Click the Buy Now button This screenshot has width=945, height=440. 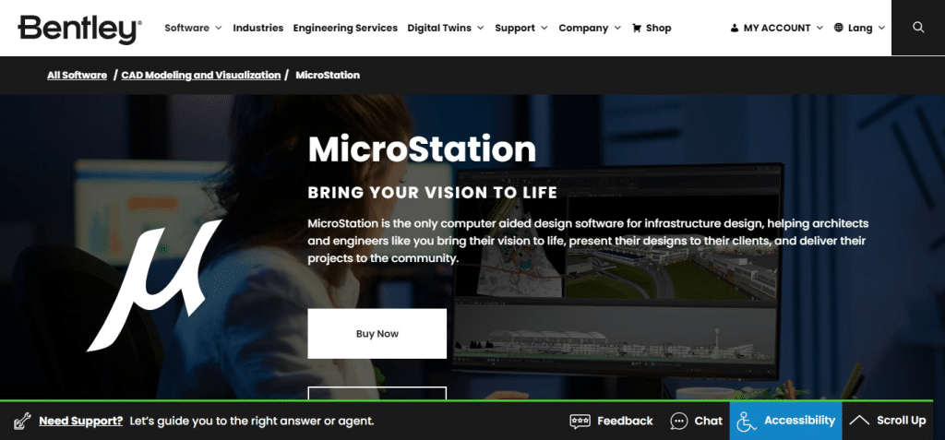pyautogui.click(x=377, y=333)
